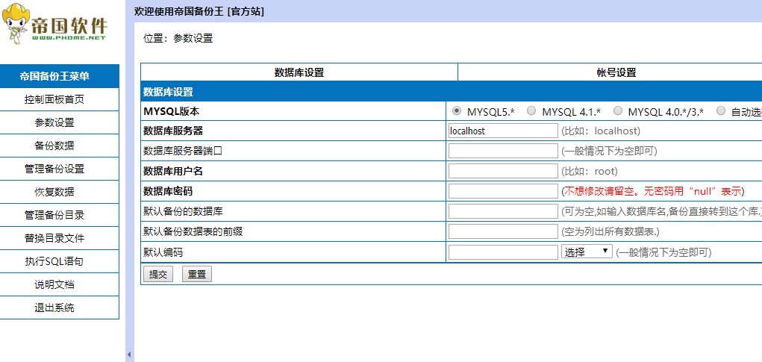Image resolution: width=762 pixels, height=362 pixels.
Task: Focus the 默认备份数据表的前缀 input field
Action: point(503,231)
